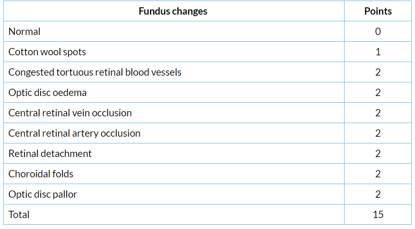
Task: Click the points value 0 for Normal
Action: tap(378, 31)
